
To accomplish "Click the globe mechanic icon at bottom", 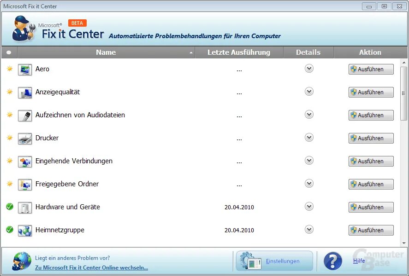I will (x=22, y=261).
